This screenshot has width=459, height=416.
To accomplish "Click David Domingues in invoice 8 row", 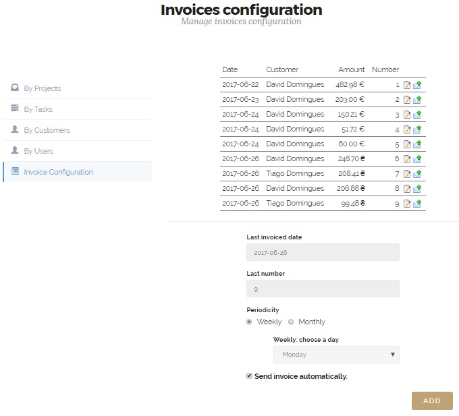I will point(295,188).
